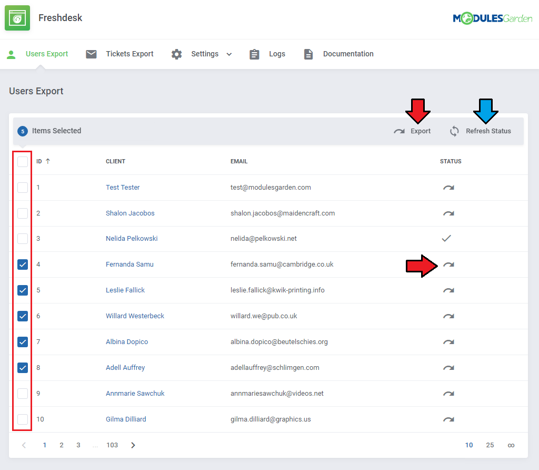Open client link Shalon Jacobos
The height and width of the screenshot is (470, 539).
[x=131, y=213]
